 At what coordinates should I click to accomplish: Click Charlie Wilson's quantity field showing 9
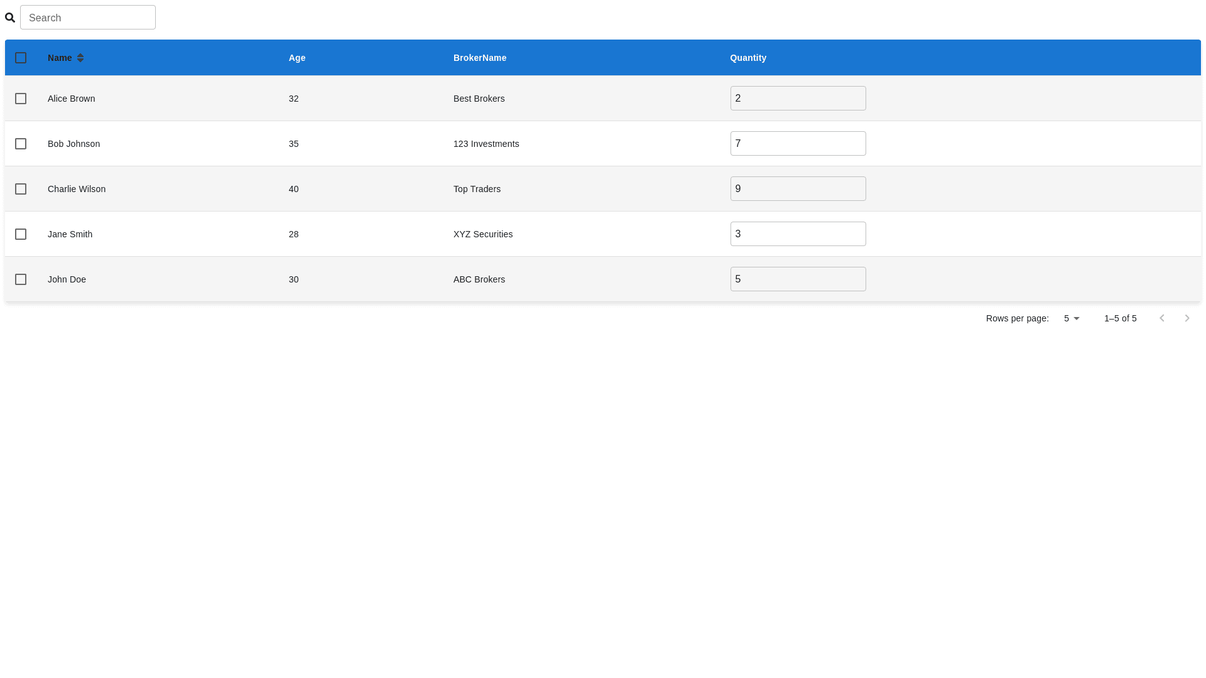pos(798,189)
